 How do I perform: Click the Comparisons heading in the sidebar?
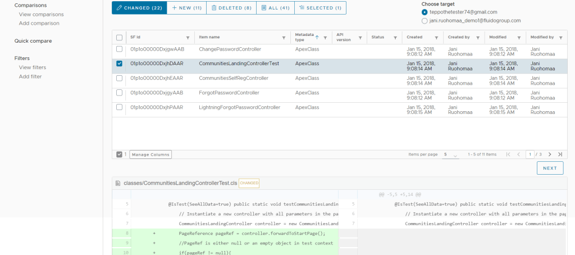click(30, 6)
